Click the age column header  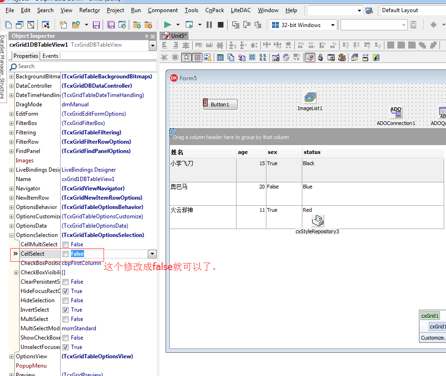pyautogui.click(x=251, y=152)
